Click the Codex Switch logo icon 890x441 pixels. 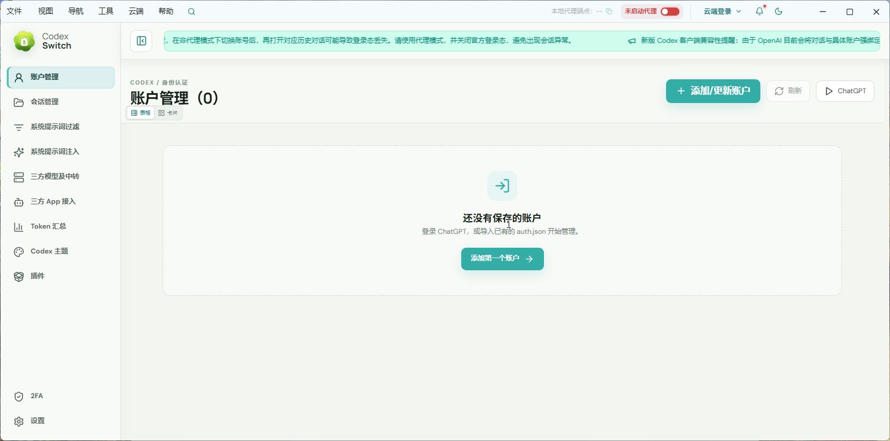(x=24, y=41)
